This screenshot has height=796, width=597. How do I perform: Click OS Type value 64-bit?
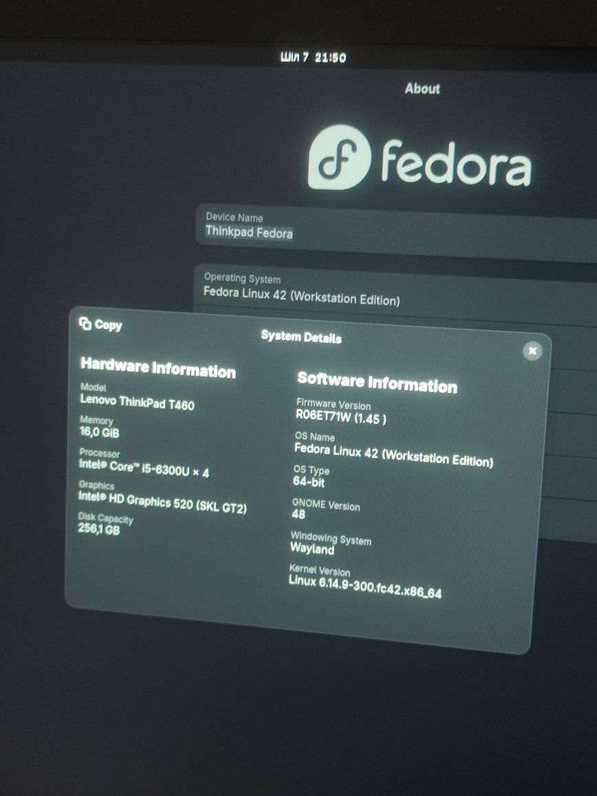(308, 481)
